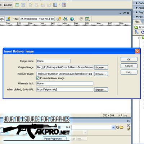144x144 pixels.
Task: Click the Alternate text field
Action: click(x=65, y=84)
